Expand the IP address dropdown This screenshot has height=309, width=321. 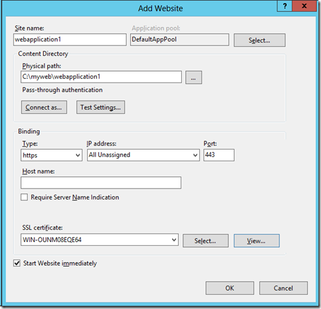coord(144,155)
